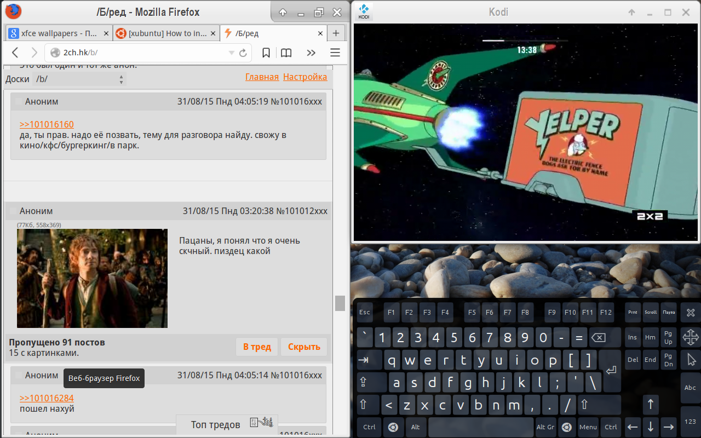
Task: Close the on-screen keyboard with its X
Action: (x=691, y=313)
